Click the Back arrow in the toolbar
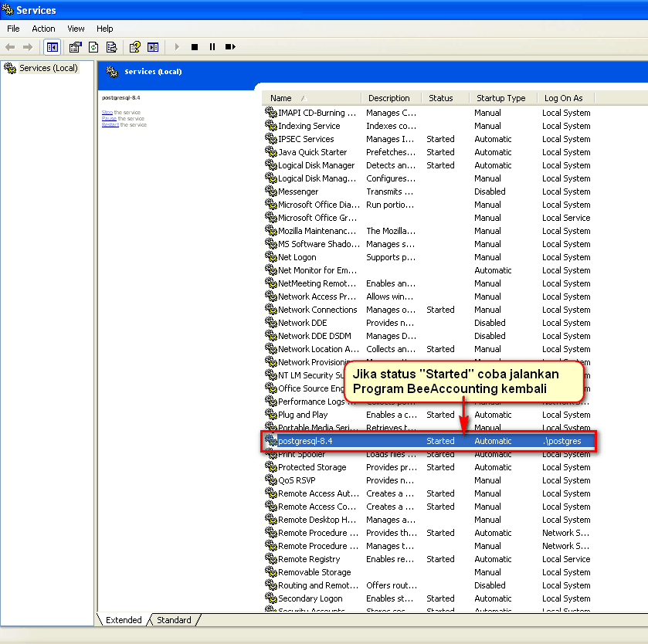 [x=10, y=47]
